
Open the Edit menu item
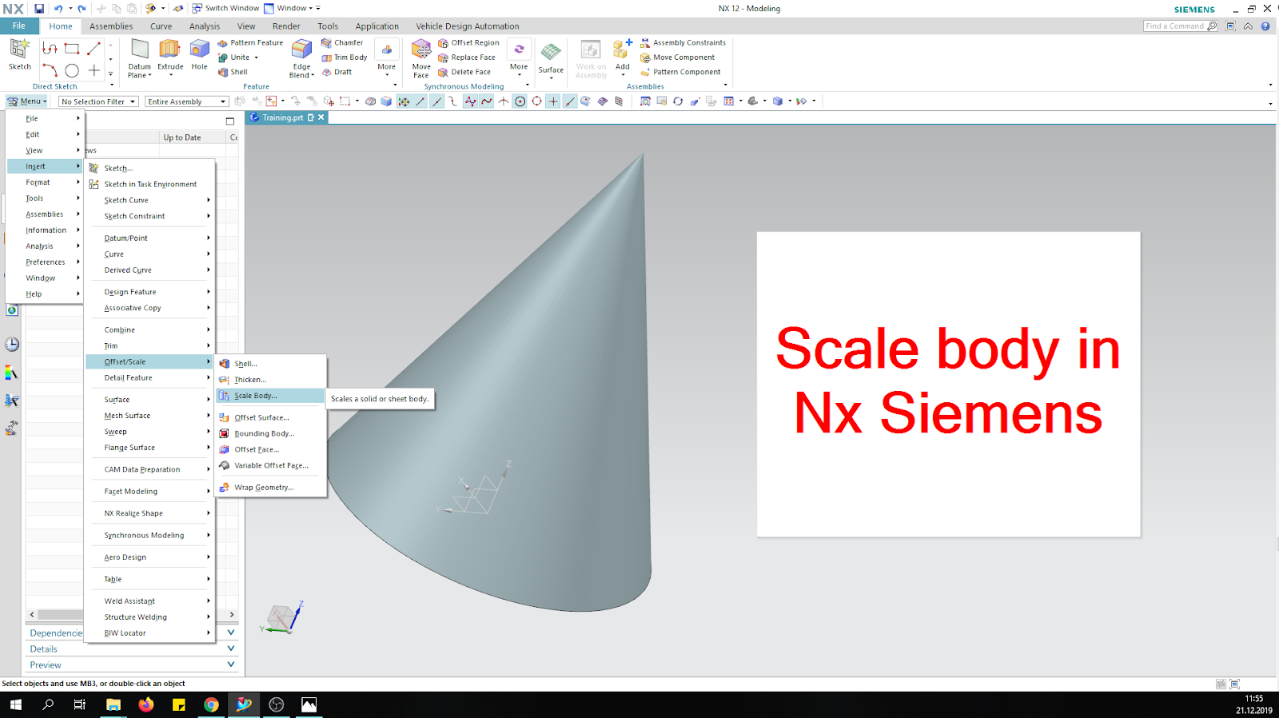pyautogui.click(x=45, y=134)
